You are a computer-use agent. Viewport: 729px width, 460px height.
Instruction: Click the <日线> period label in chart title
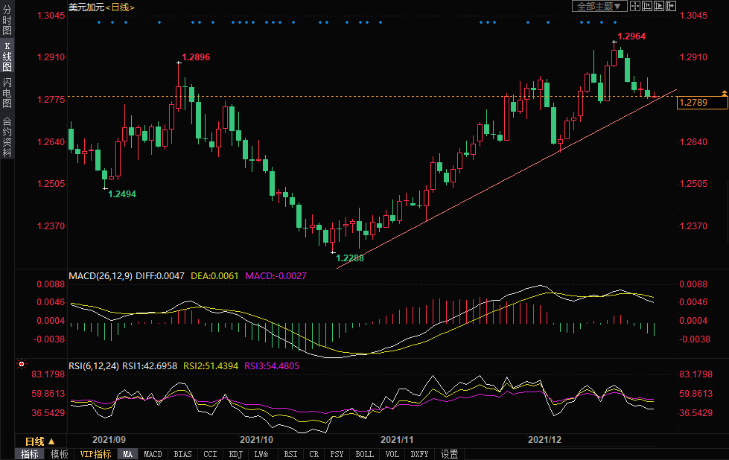[119, 7]
